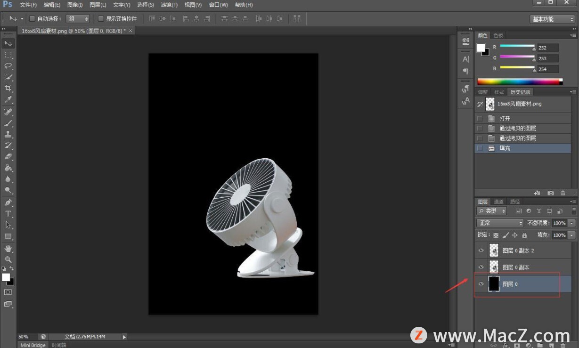
Task: Set history brush source at '打开' state
Action: 480,119
